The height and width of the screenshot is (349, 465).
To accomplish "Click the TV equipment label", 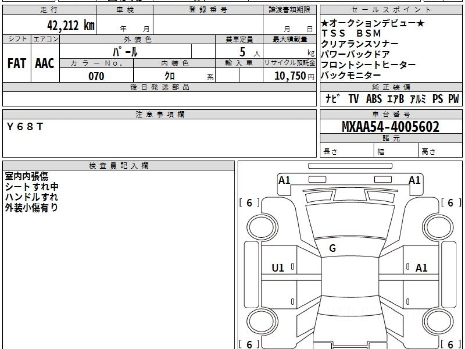I will point(353,99).
